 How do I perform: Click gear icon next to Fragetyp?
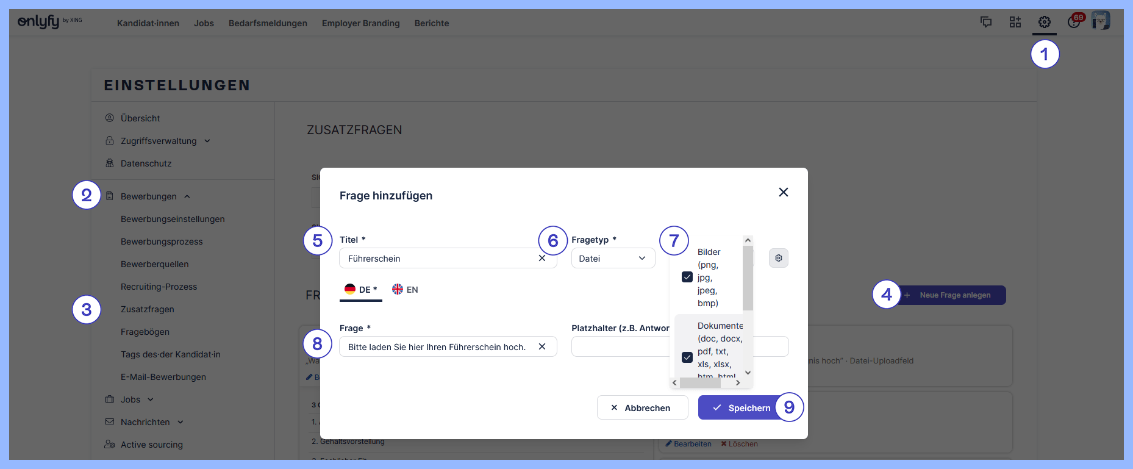click(x=778, y=258)
